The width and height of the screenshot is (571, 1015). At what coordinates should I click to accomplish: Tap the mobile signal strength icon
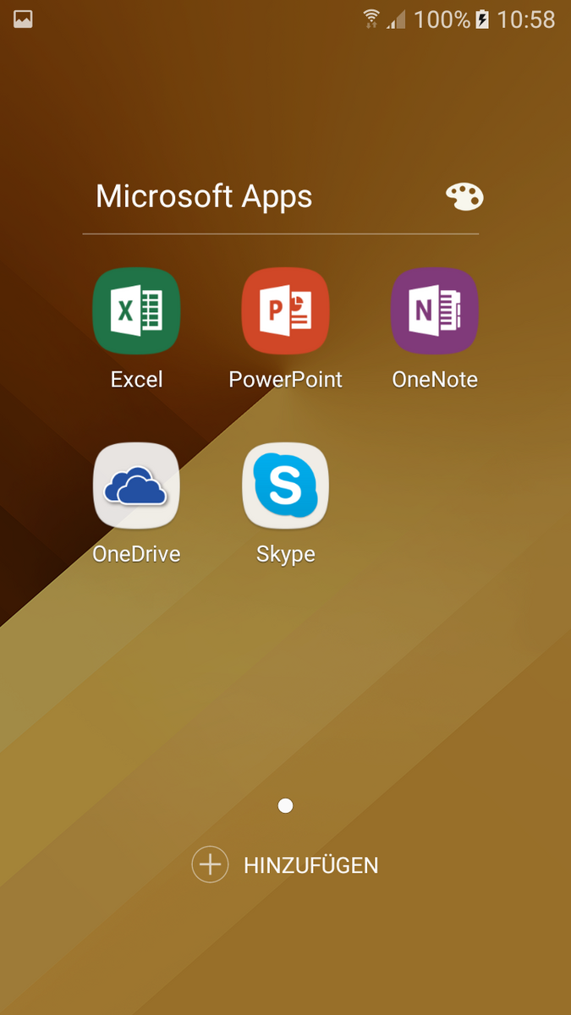pos(396,19)
